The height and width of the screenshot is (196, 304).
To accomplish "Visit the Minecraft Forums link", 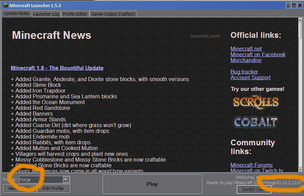I will (251, 165).
